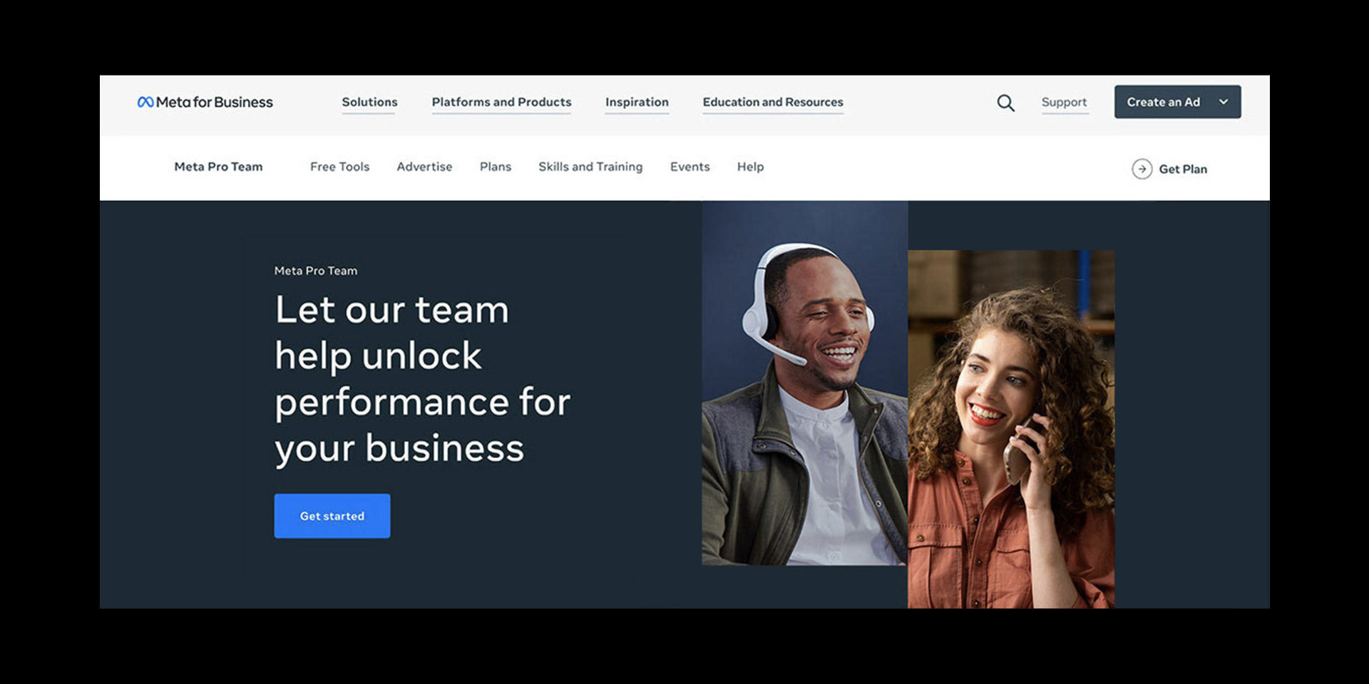The width and height of the screenshot is (1369, 684).
Task: Open Skills and Training tab
Action: (590, 167)
